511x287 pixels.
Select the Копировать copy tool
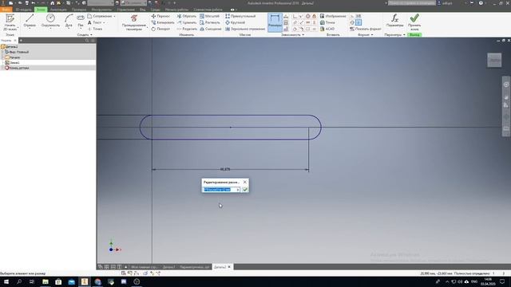point(163,22)
